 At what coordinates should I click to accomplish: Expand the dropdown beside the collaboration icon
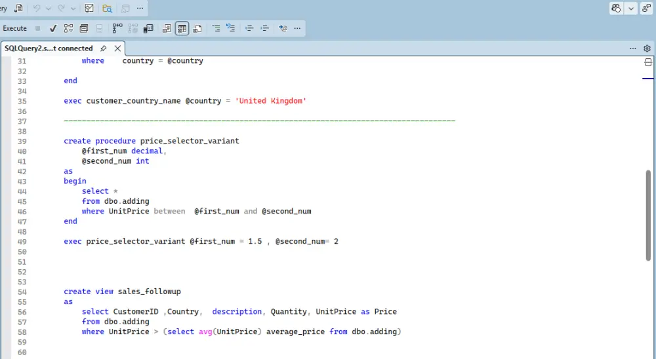[631, 9]
